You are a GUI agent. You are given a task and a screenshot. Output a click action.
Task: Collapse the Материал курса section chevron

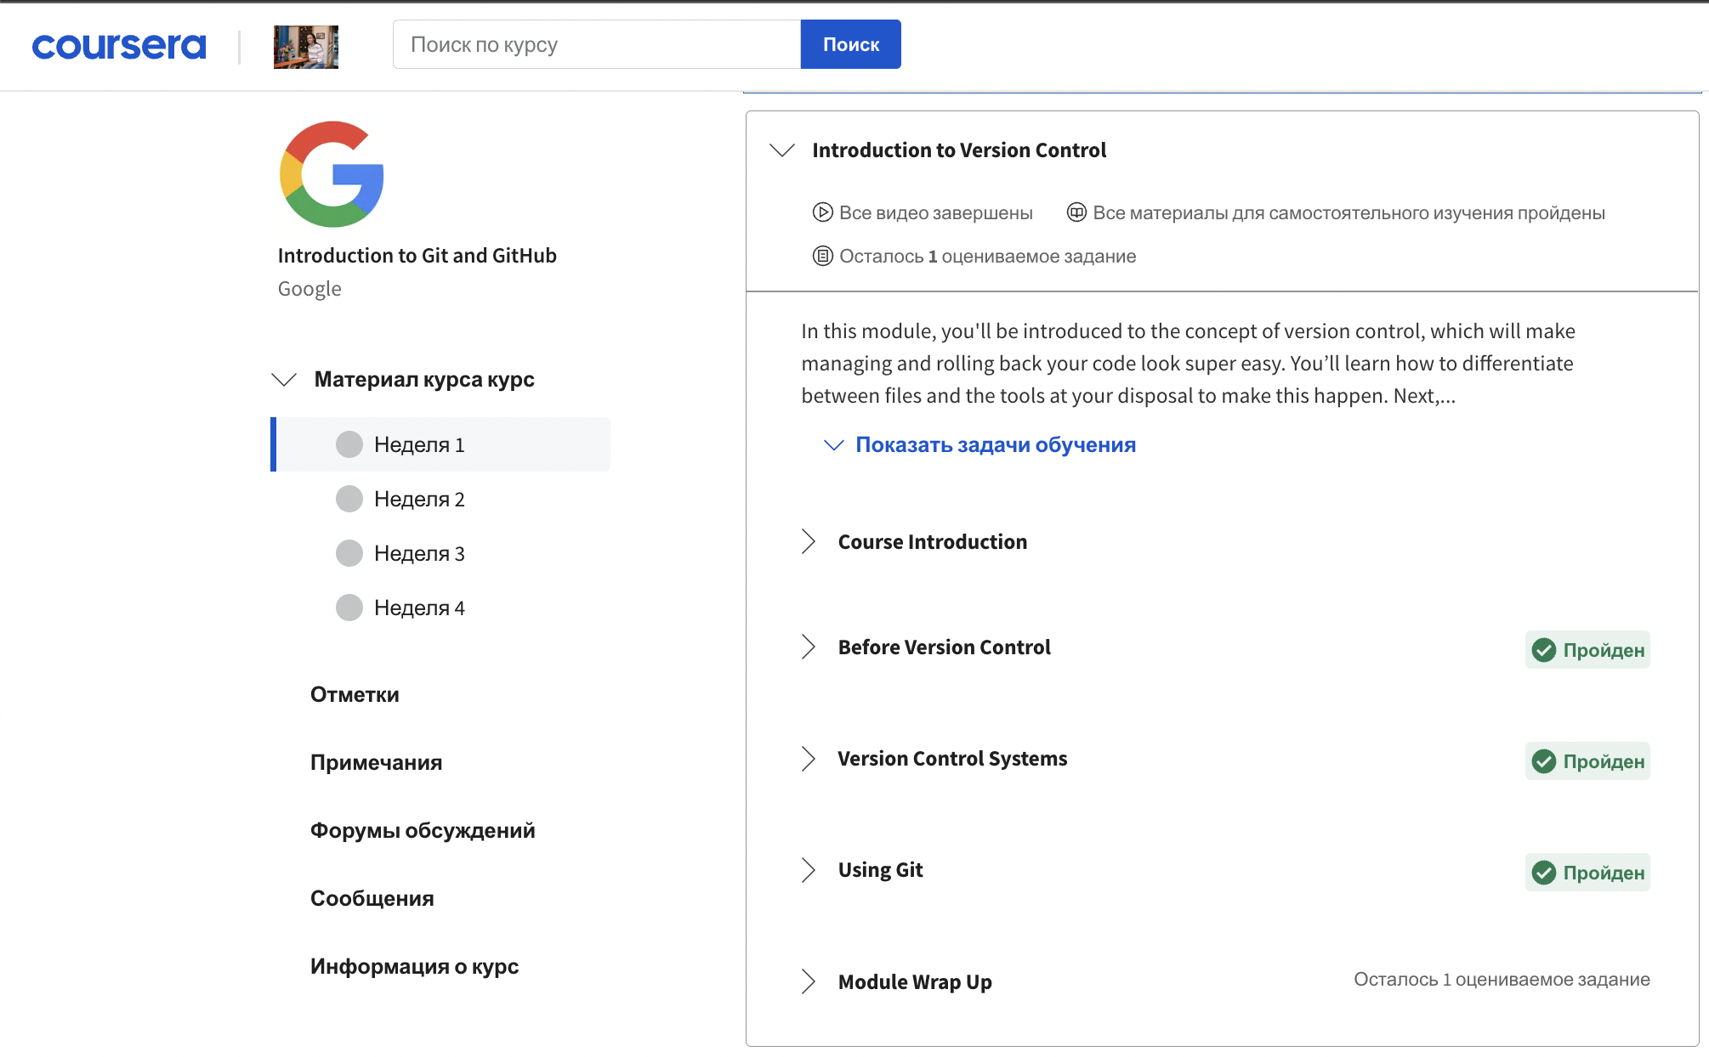tap(284, 379)
